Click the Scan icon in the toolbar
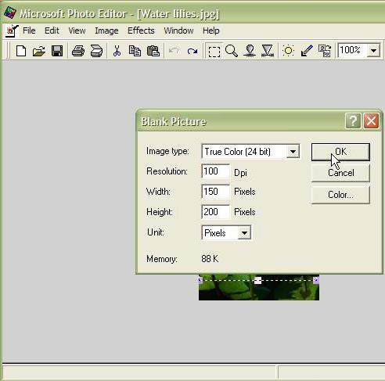385x381 pixels. click(96, 51)
